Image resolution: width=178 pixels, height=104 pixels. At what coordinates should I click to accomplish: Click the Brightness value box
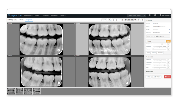[x=169, y=44]
